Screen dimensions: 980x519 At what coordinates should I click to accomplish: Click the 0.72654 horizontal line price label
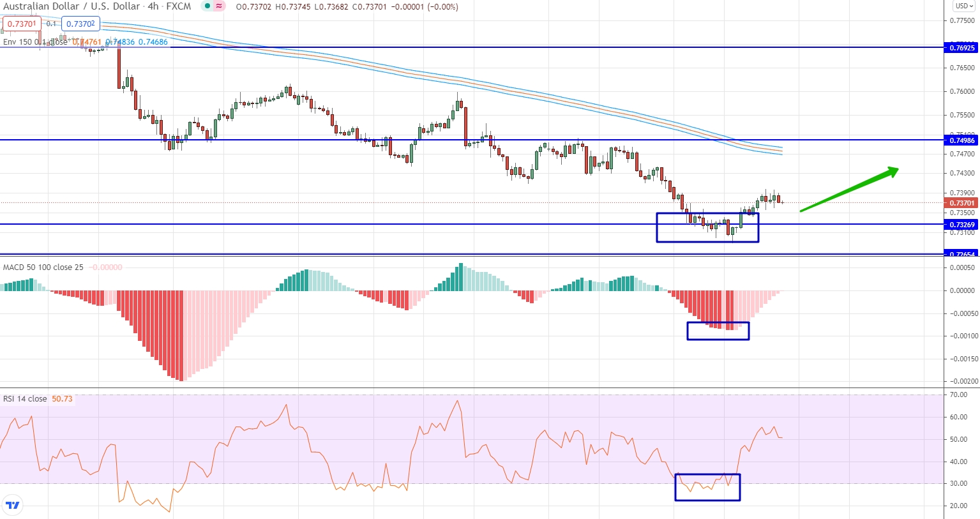point(961,253)
